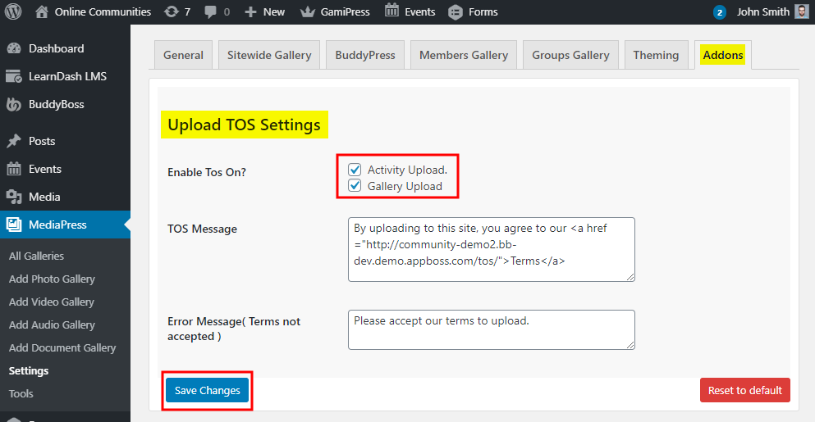Click the Media sidebar icon

(13, 197)
